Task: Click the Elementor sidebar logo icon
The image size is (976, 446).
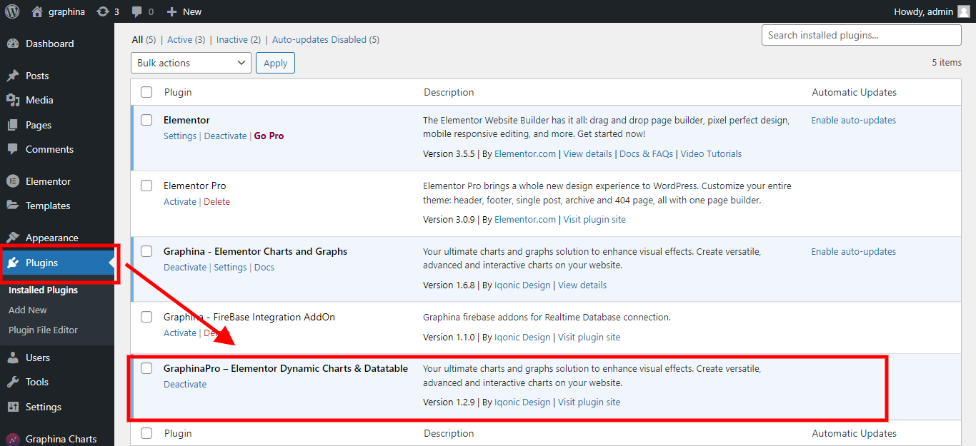Action: (x=13, y=181)
